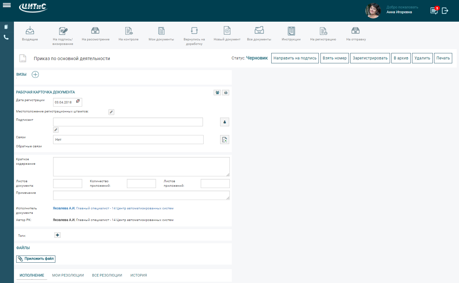This screenshot has height=283, width=459.
Task: Click the logout icon in the header
Action: tap(445, 11)
